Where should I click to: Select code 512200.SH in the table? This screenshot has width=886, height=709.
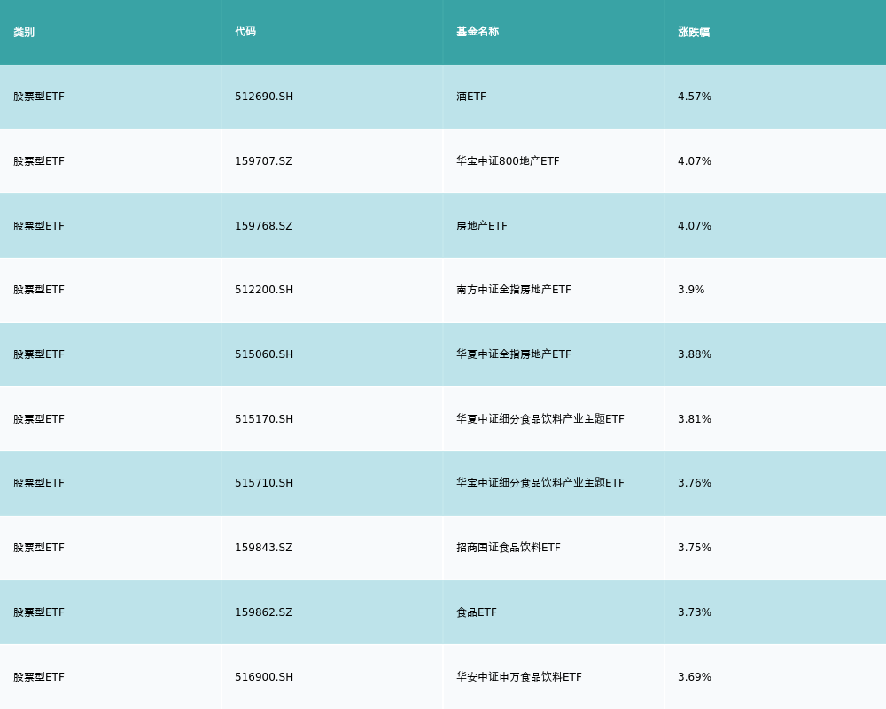tap(264, 290)
